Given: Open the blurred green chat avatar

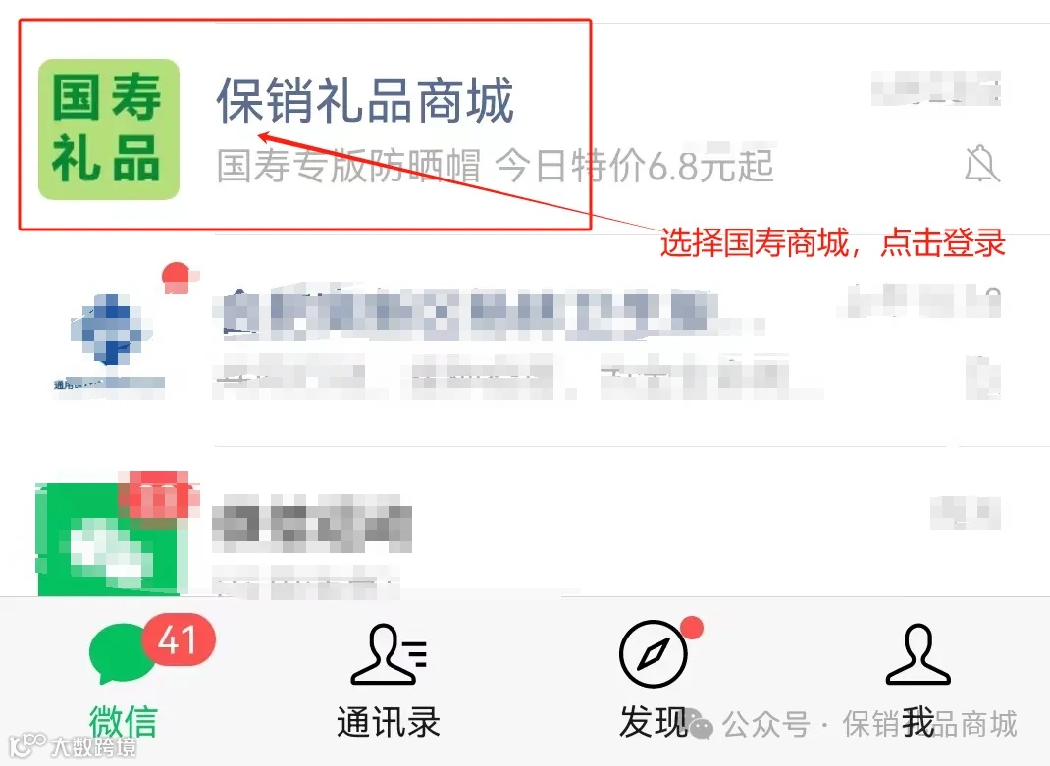Looking at the screenshot, I should (x=109, y=539).
